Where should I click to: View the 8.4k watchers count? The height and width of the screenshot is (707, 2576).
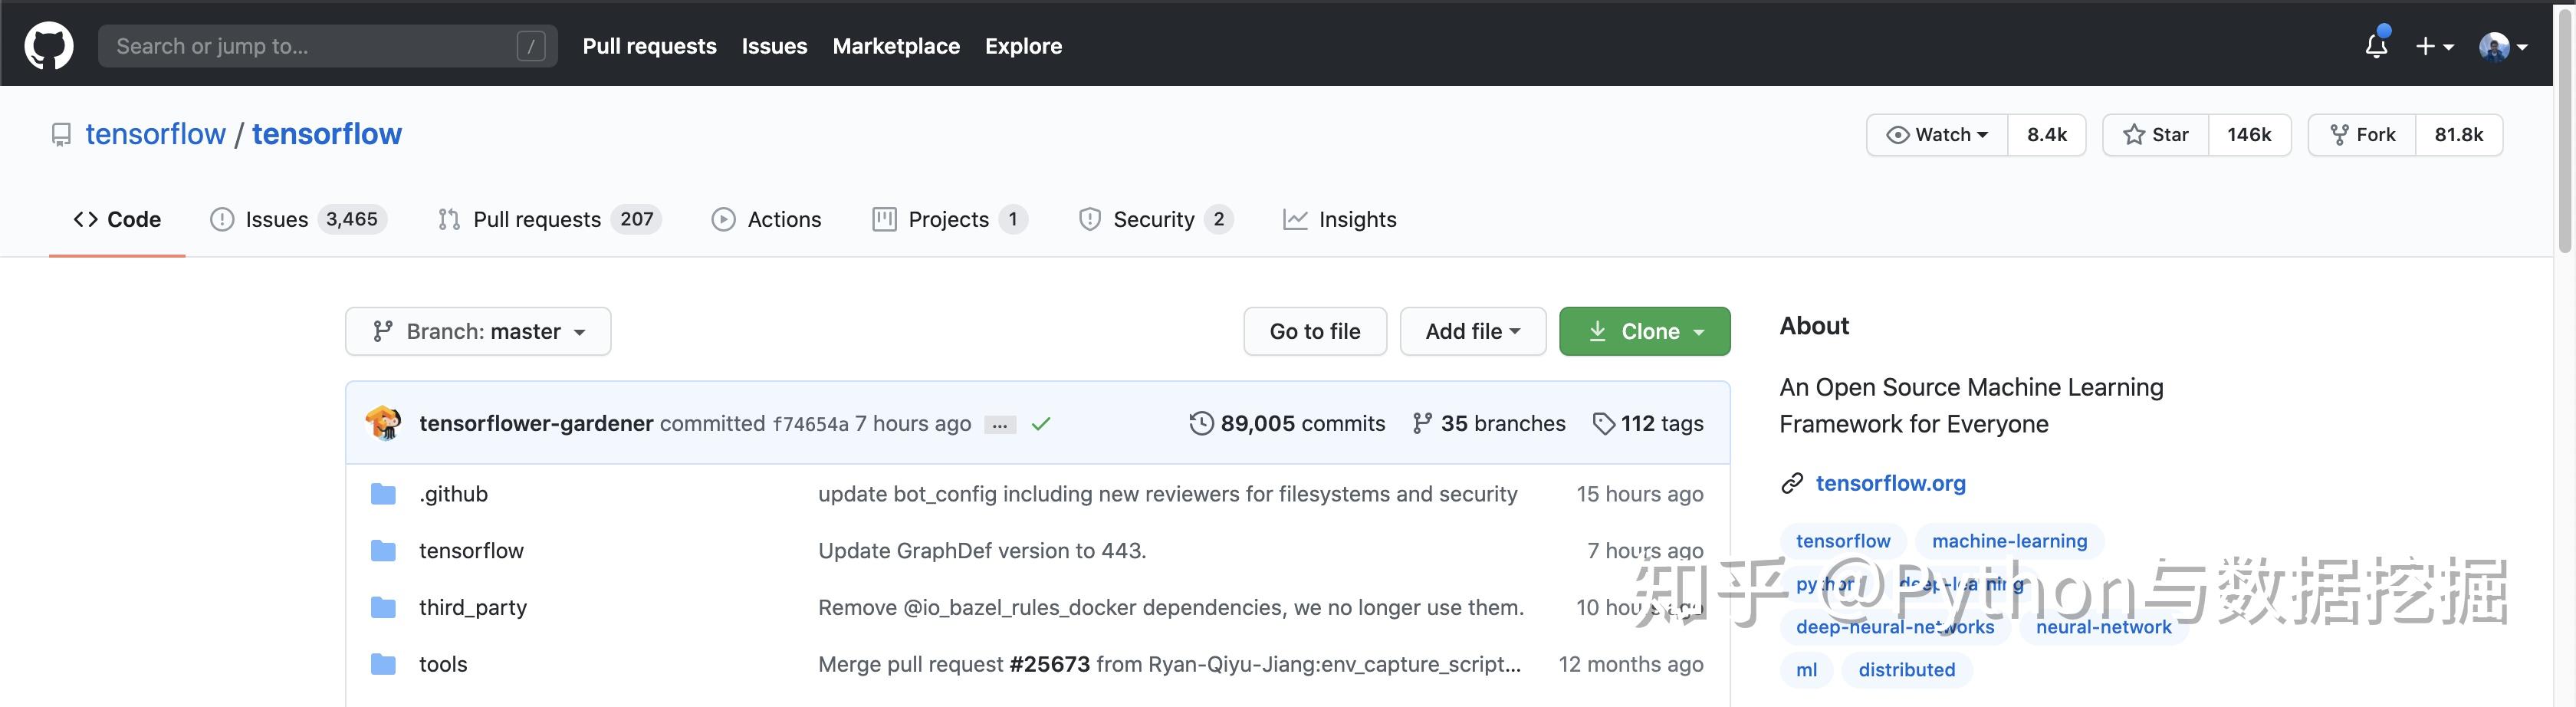click(x=2046, y=135)
